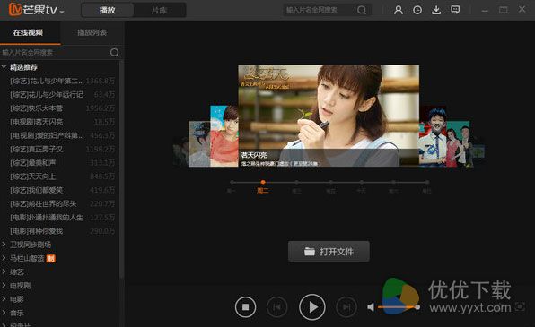The image size is (535, 327).
Task: Maximize the Mango TV window
Action: click(x=504, y=10)
